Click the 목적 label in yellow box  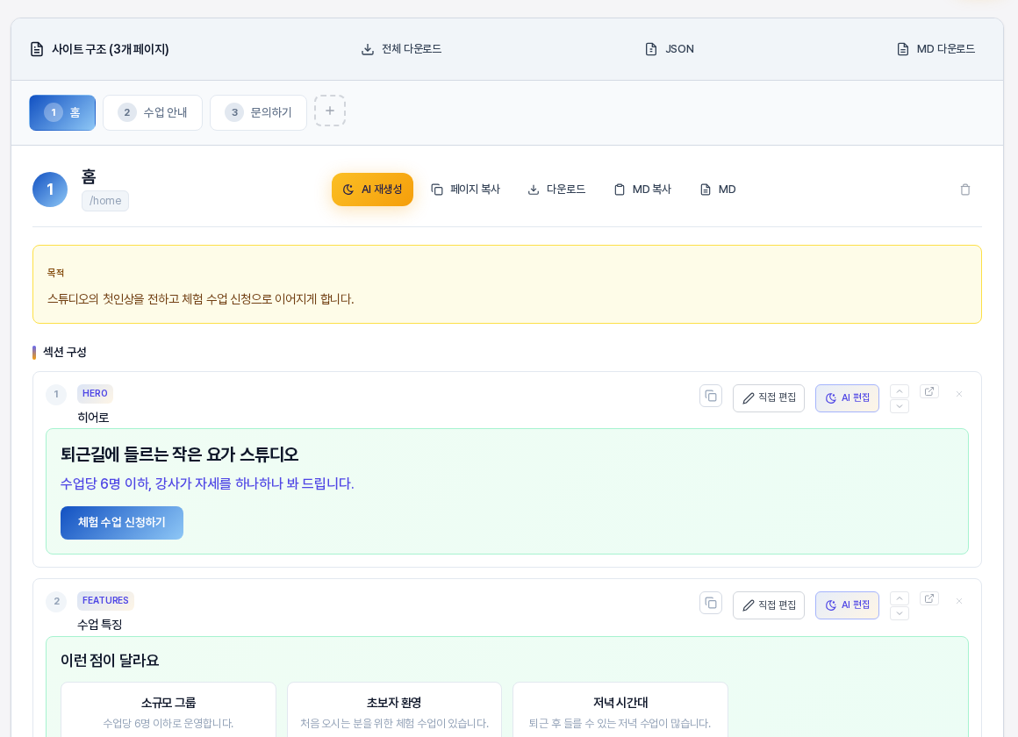pyautogui.click(x=55, y=274)
